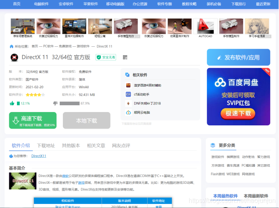Image resolution: width=279 pixels, height=208 pixels.
Task: Open 网络游戏 category link
Action: coord(248,174)
